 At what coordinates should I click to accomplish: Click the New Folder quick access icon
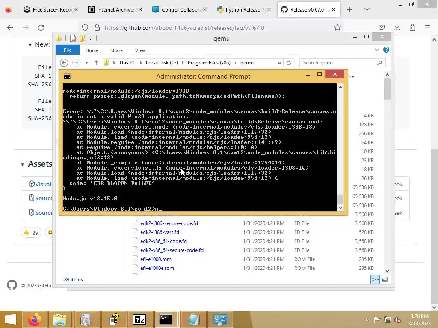(x=83, y=38)
